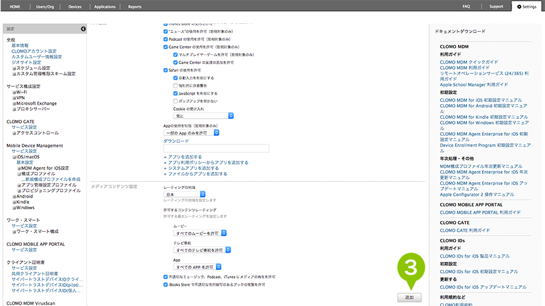This screenshot has width=545, height=306.
Task: Expand the Wi-Fi tree node
Action: click(x=14, y=92)
